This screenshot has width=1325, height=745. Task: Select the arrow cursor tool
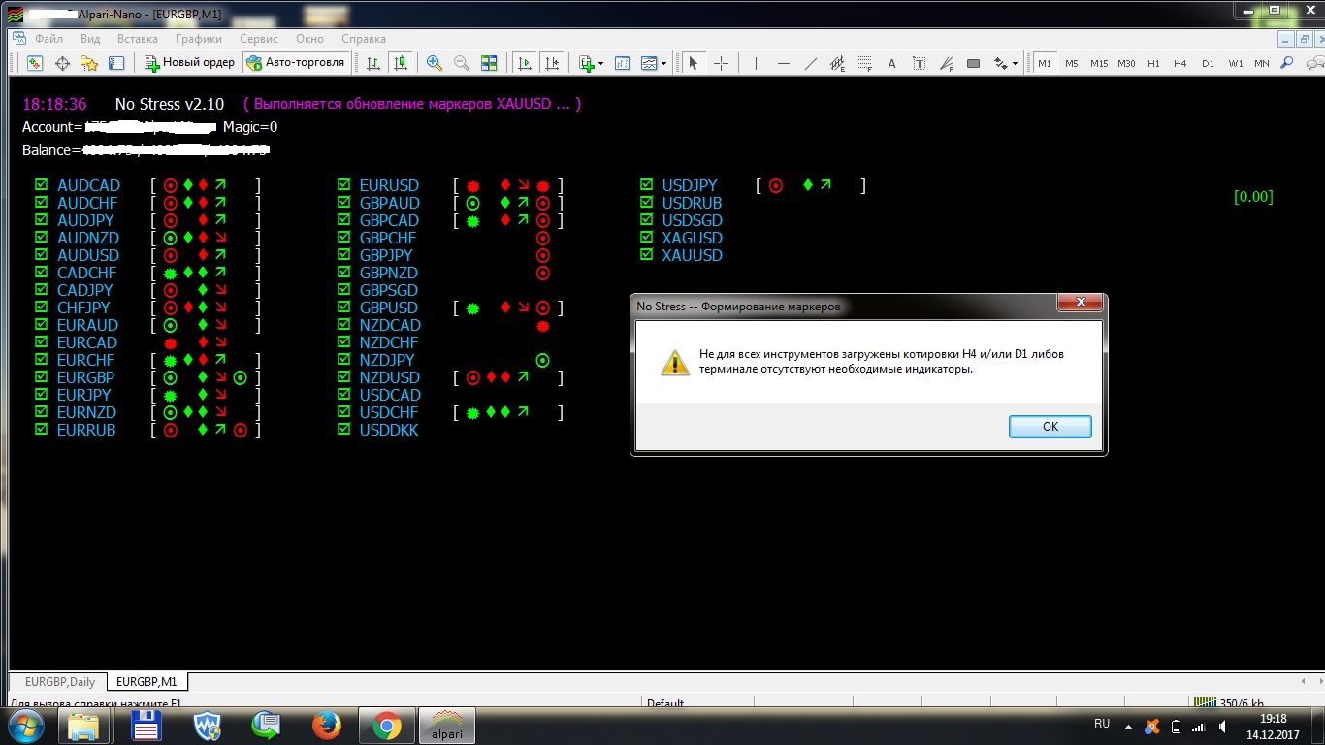[693, 63]
